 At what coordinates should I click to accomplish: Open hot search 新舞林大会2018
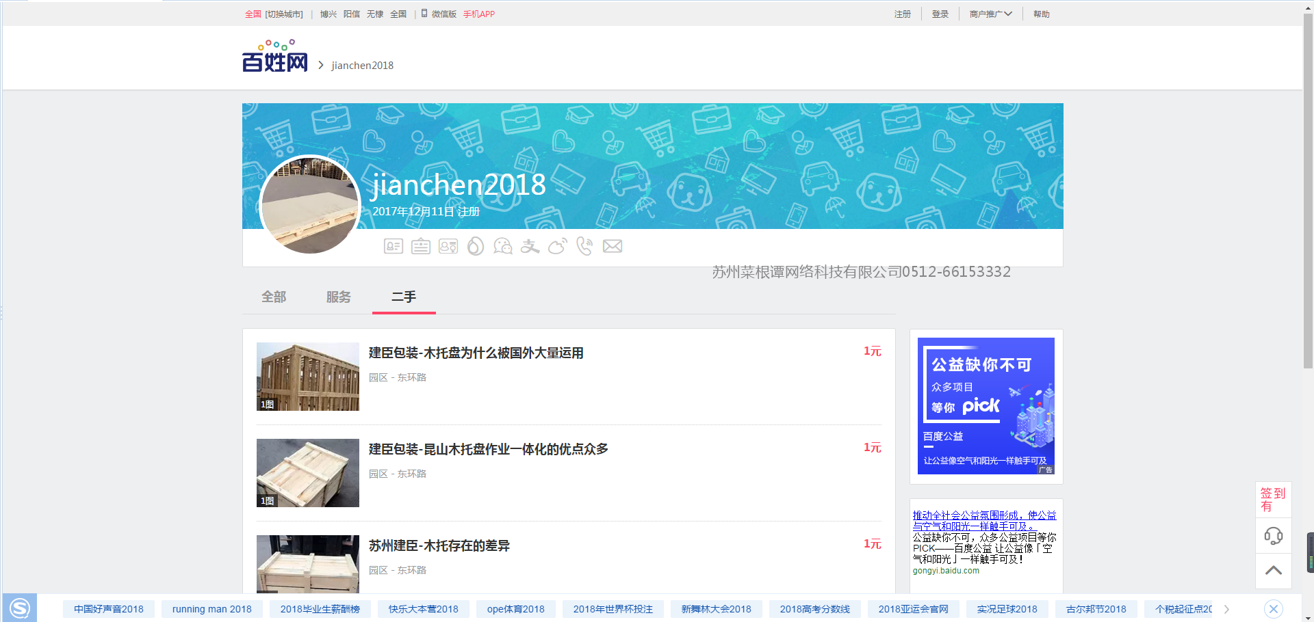pyautogui.click(x=717, y=609)
